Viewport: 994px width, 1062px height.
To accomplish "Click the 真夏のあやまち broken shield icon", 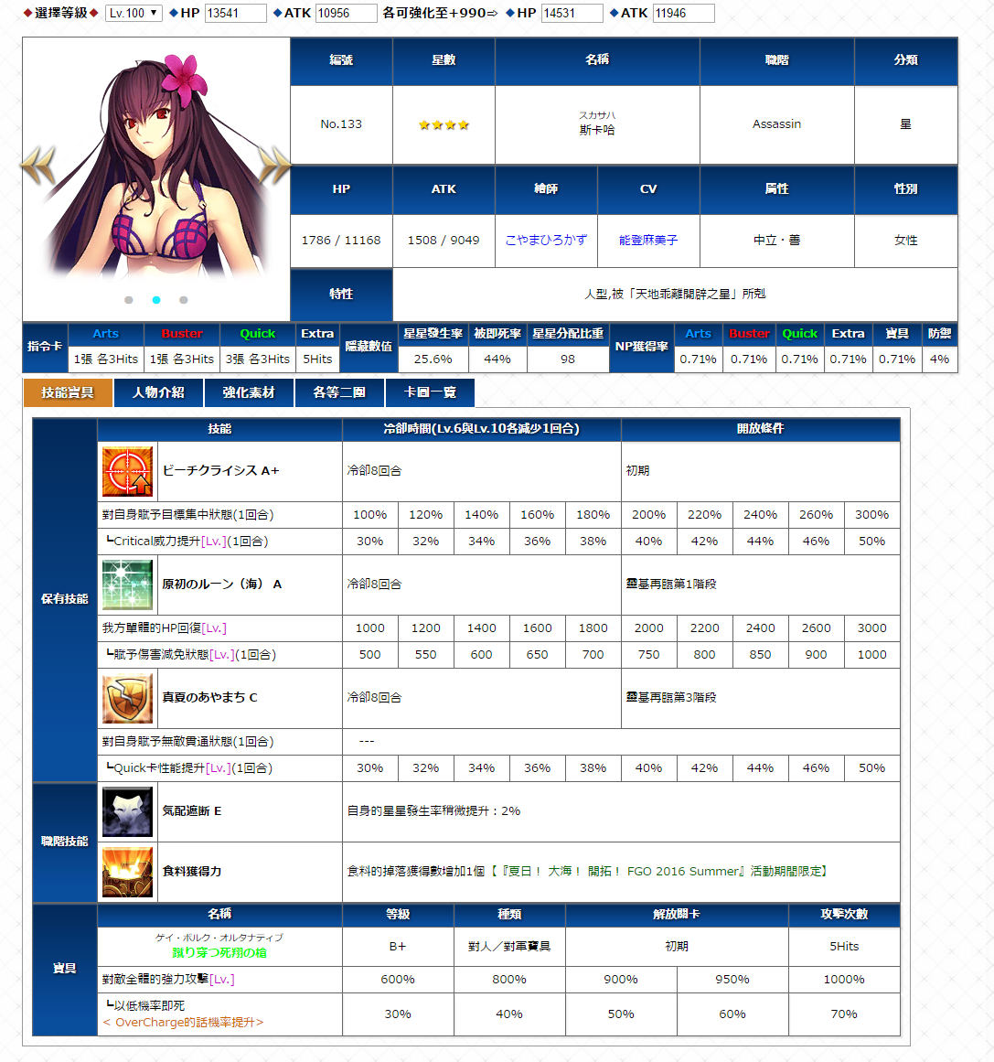I will pos(127,698).
